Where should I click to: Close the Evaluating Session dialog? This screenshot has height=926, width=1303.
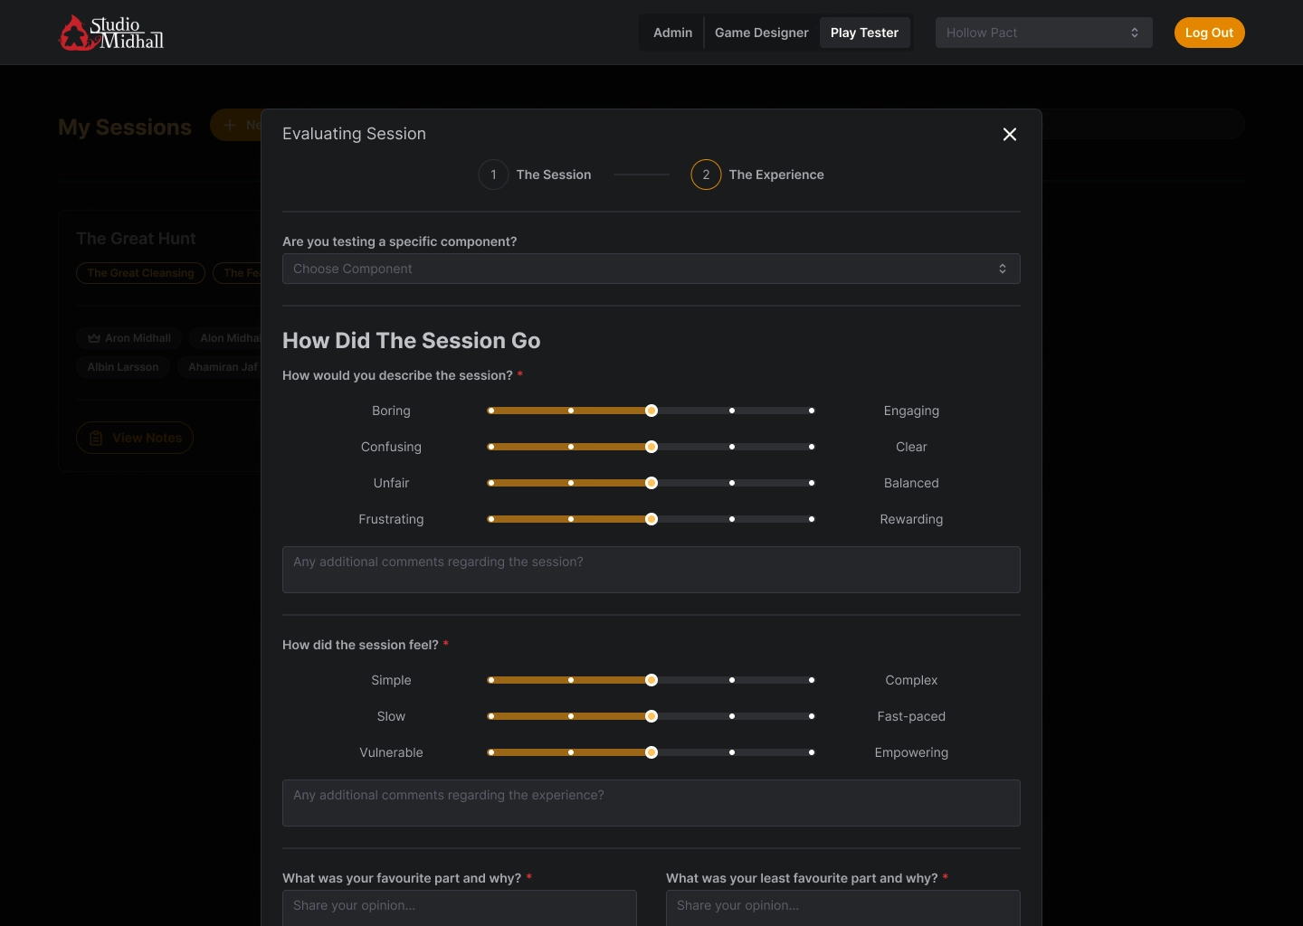(1010, 135)
